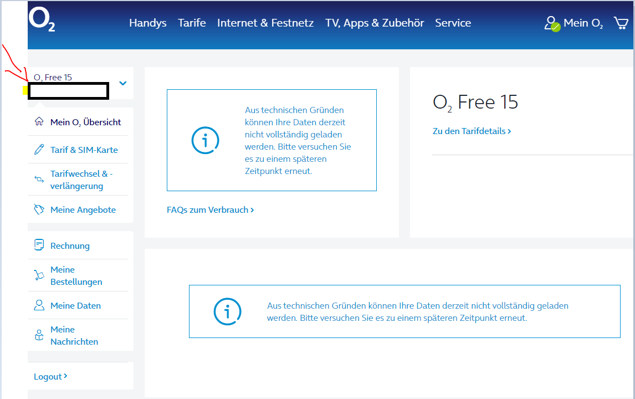Open the Tarife menu
Viewport: 635px width, 399px height.
tap(192, 23)
